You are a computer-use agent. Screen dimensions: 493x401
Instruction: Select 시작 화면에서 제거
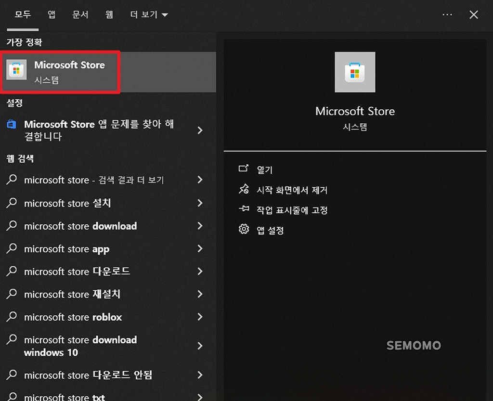coord(292,190)
